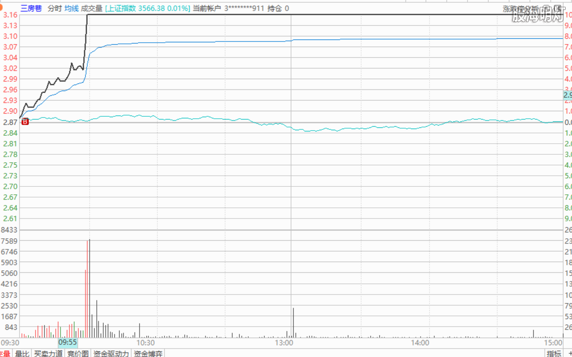Click the 涨跌停分析 link
The image size is (572, 357).
point(520,9)
